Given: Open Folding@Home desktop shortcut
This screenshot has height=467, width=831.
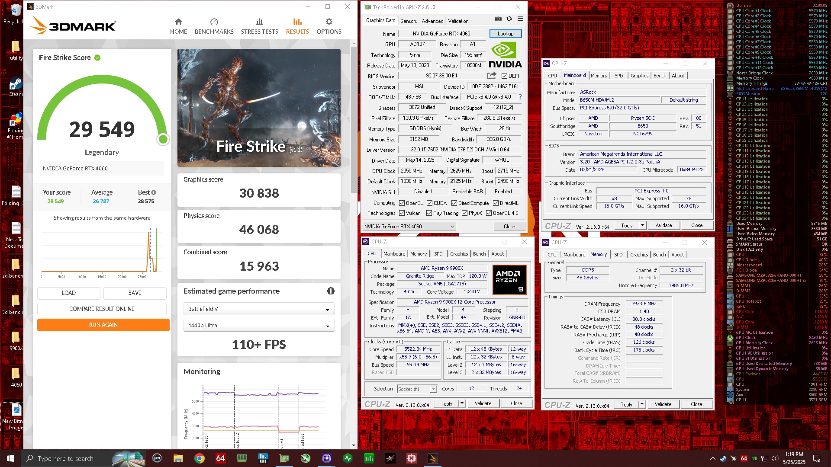Looking at the screenshot, I should pyautogui.click(x=16, y=126).
